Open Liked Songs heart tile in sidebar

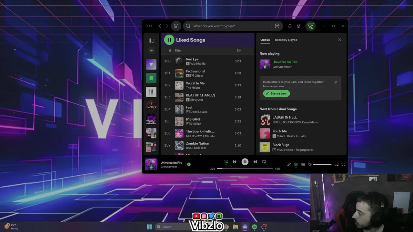click(151, 64)
